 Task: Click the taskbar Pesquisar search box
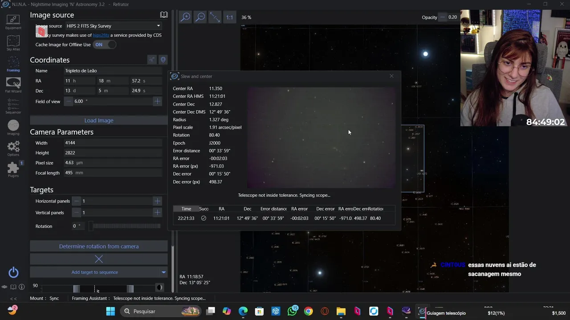point(161,311)
